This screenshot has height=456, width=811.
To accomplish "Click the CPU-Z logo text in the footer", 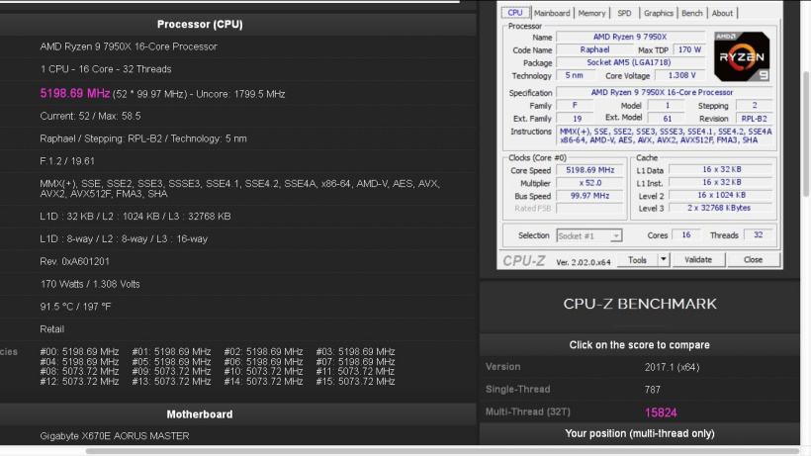I will (524, 260).
